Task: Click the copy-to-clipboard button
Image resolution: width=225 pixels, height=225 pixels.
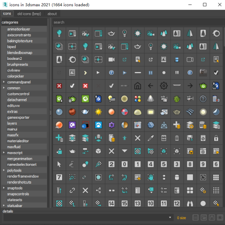Action: pos(196,217)
